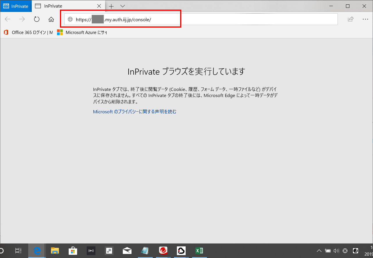Screen dimensions: 373x258
Task: Go to the home page icon
Action: [51, 19]
